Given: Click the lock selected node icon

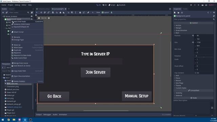Looking at the screenshot, I should click(80, 13).
